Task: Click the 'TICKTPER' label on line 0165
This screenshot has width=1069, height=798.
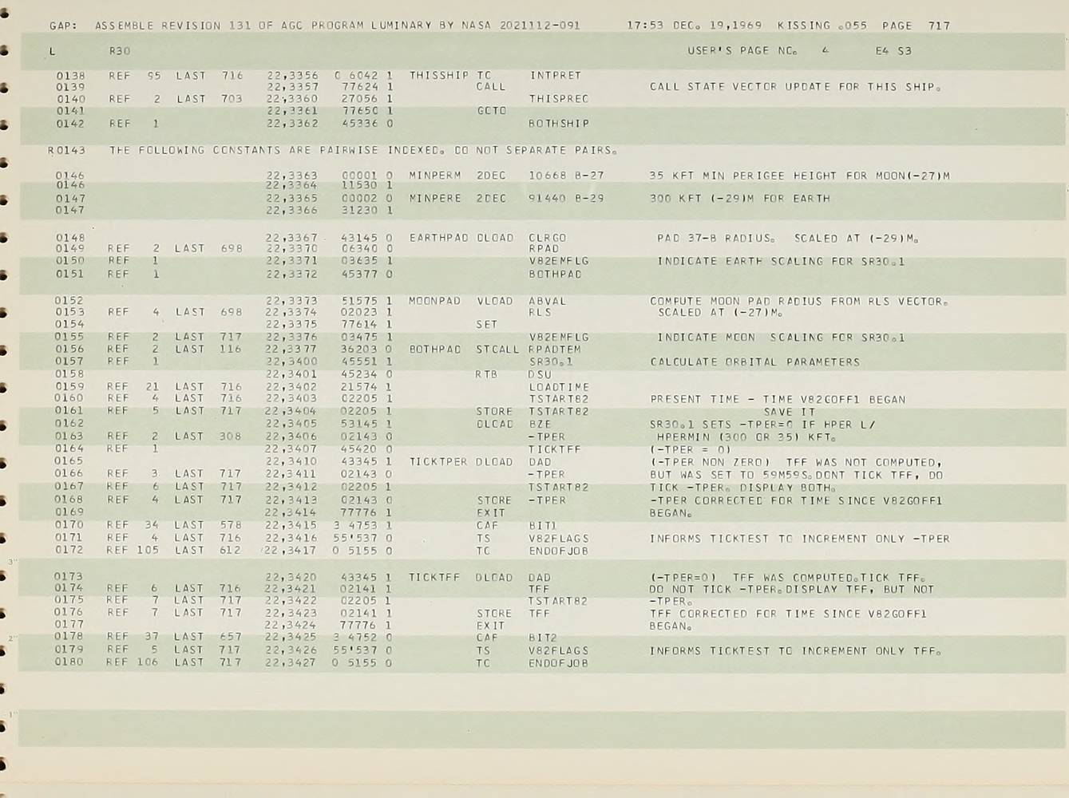Action: (438, 462)
